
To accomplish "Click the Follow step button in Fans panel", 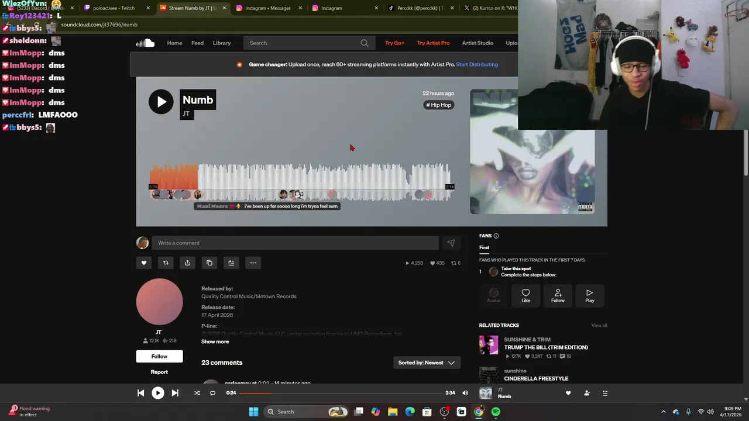I will pyautogui.click(x=558, y=296).
